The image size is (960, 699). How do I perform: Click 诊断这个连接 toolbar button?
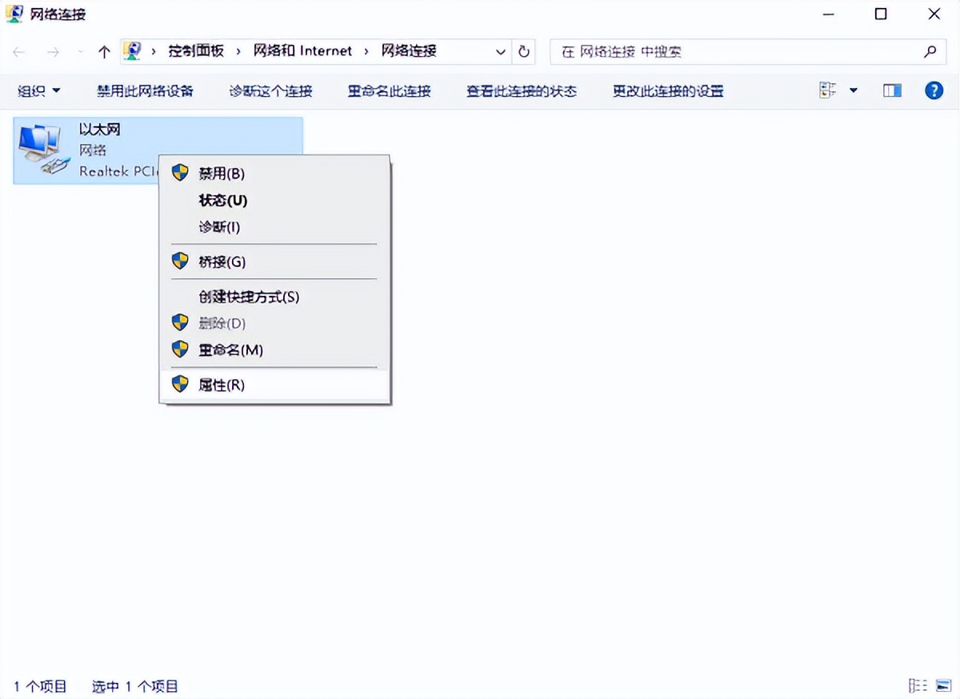270,90
